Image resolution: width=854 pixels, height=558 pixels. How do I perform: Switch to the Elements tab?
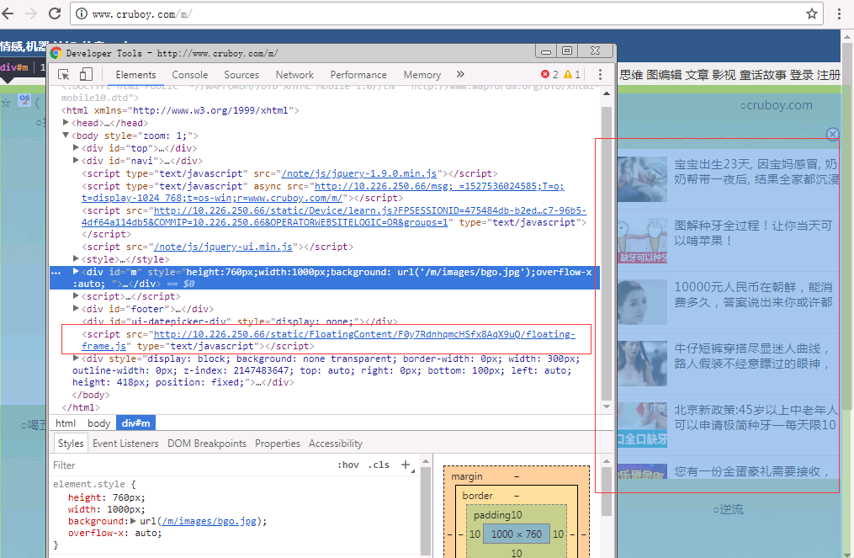click(x=135, y=75)
